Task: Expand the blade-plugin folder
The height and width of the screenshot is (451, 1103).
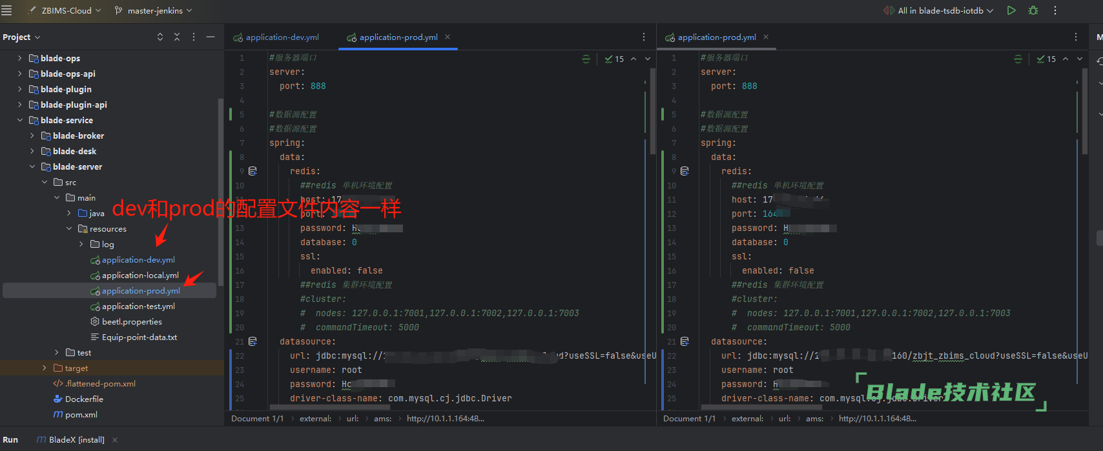Action: coord(19,89)
